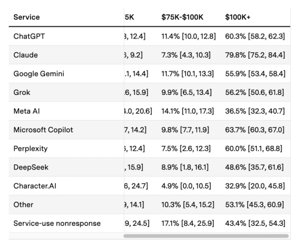Select the ChatGPT row label
Viewport: 300px width, 248px height.
tap(29, 36)
